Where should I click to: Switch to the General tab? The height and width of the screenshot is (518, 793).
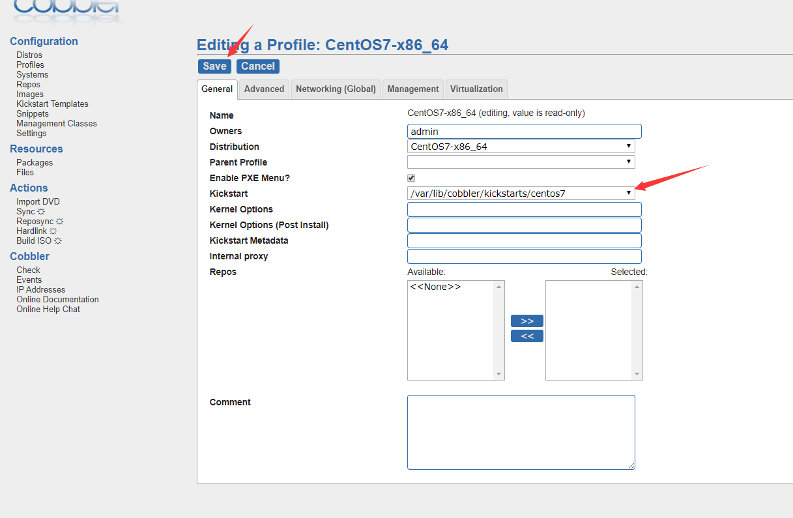217,89
